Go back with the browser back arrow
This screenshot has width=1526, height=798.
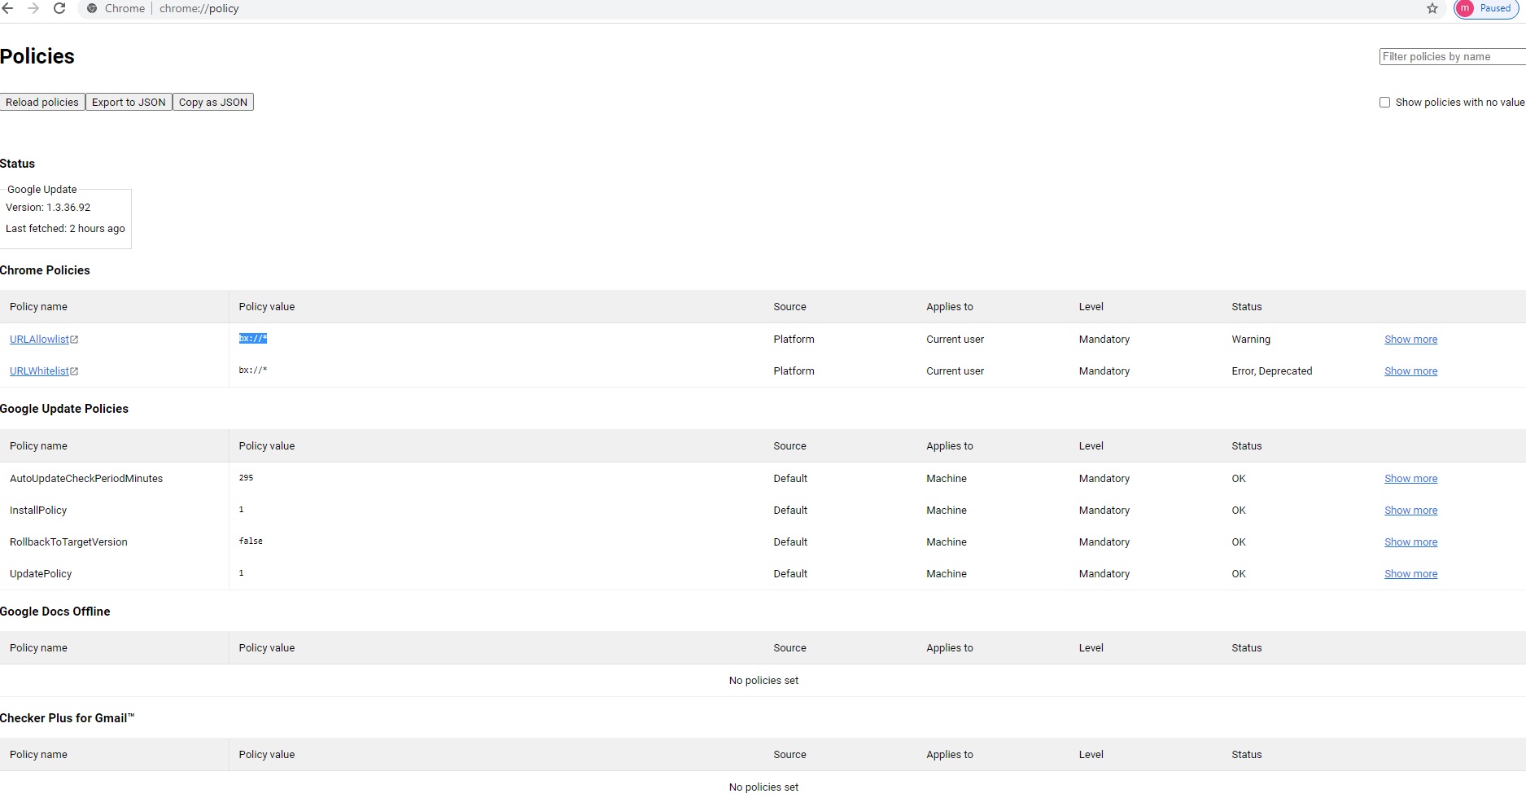point(7,8)
